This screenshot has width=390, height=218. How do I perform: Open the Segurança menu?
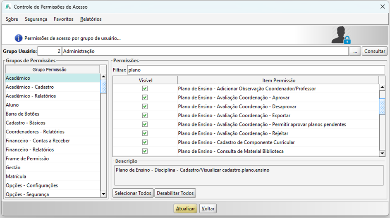(x=36, y=19)
